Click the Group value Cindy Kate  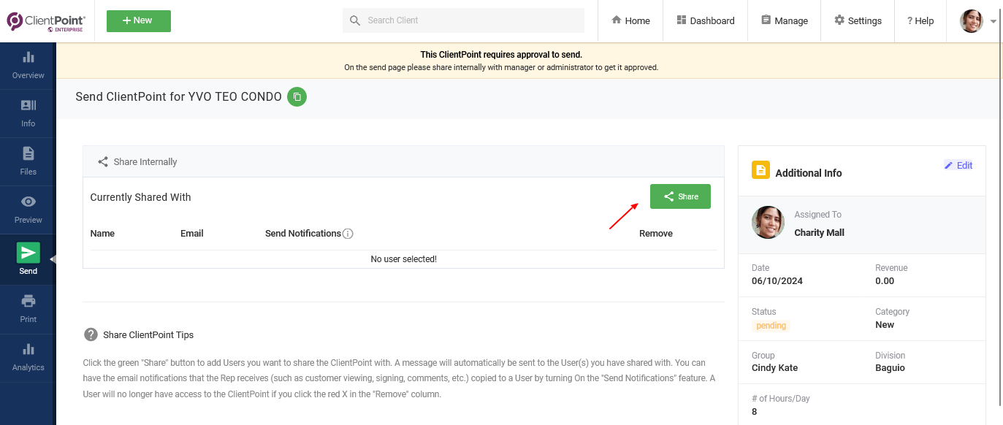(774, 368)
